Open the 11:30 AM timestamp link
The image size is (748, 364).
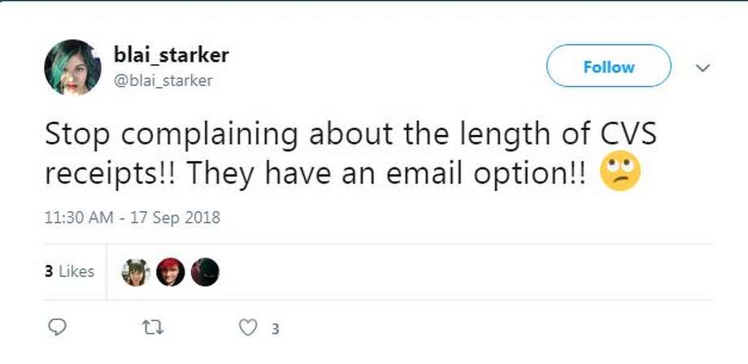click(x=79, y=218)
